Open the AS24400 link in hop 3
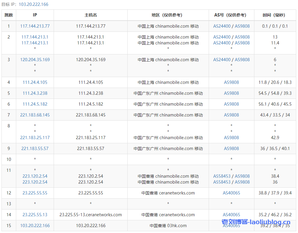This screenshot has width=298, height=233. pyautogui.click(x=222, y=60)
